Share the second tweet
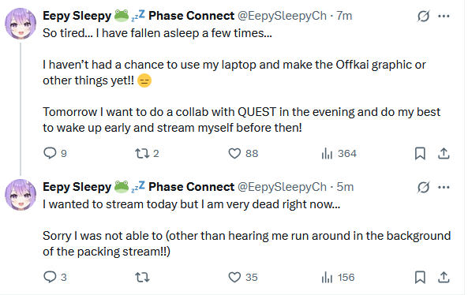Viewport: 468px width, 295px height. coord(444,278)
